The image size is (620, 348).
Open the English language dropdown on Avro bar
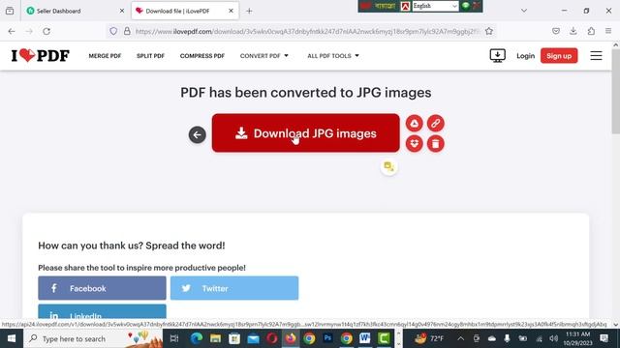[435, 6]
